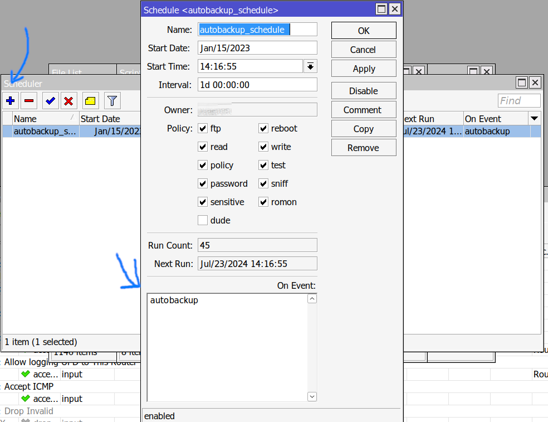Click the On Event column header
This screenshot has width=548, height=422.
coord(495,119)
